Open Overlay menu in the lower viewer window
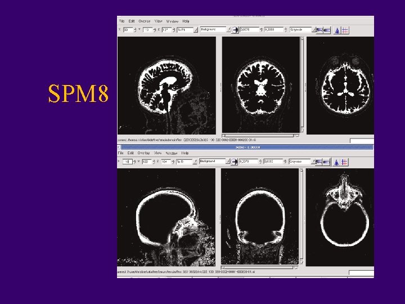 143,153
